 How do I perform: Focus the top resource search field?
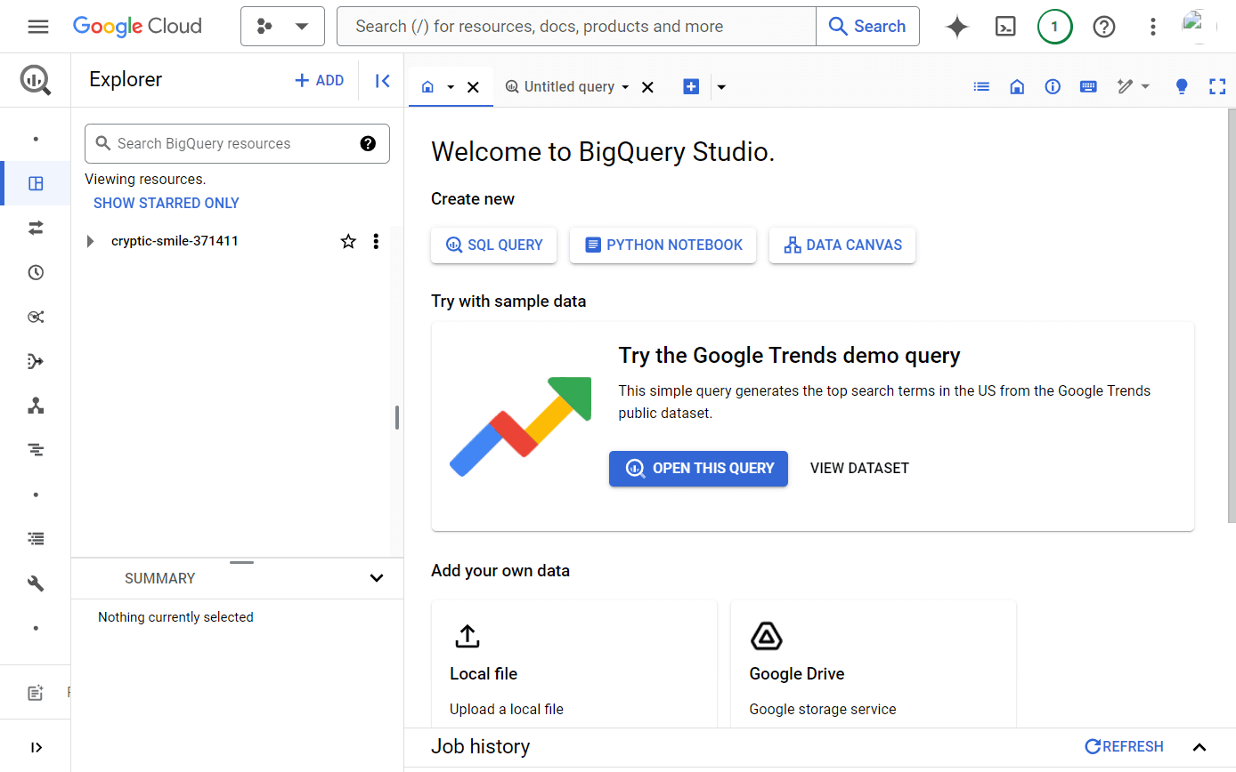[576, 27]
